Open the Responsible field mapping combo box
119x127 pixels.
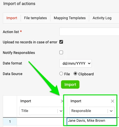click(92, 111)
